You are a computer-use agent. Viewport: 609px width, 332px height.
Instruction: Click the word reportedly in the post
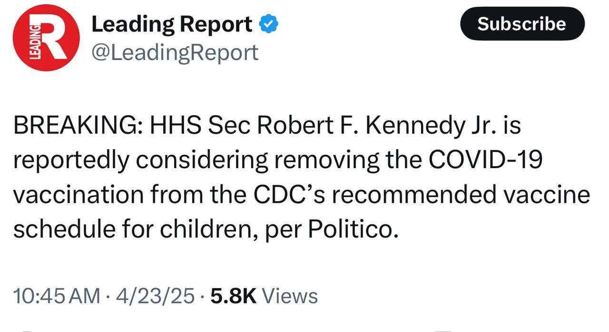[71, 161]
